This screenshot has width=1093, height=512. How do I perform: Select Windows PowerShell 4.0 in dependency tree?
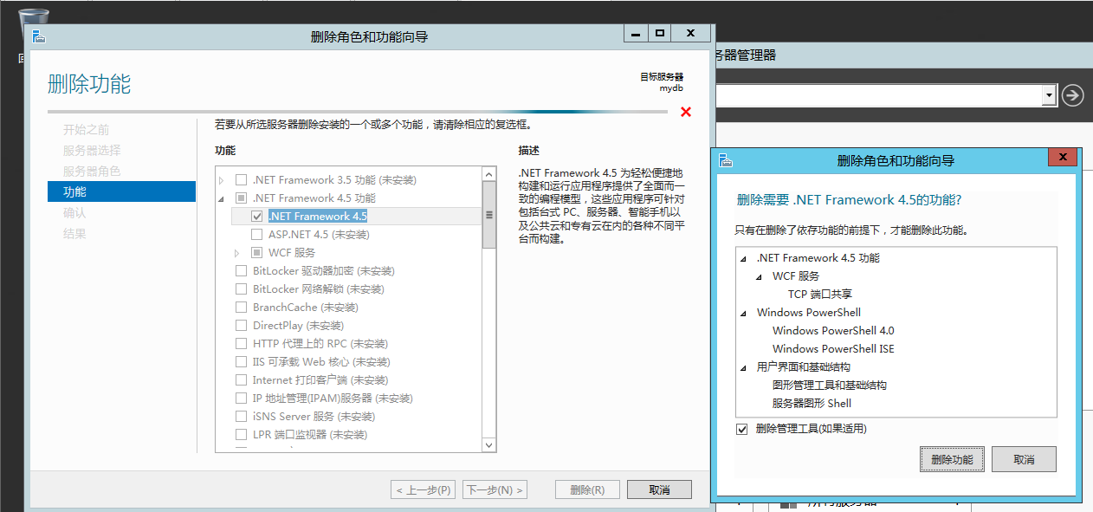pos(833,331)
